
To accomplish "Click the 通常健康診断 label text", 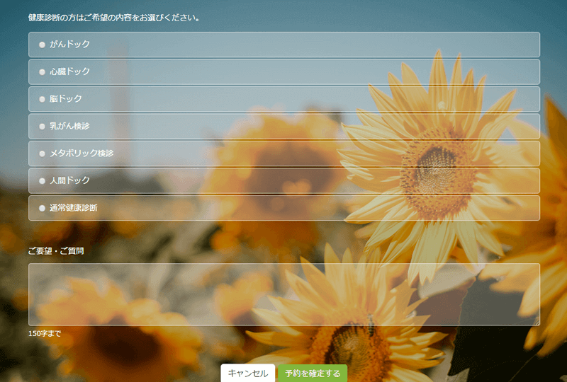I will click(x=74, y=208).
